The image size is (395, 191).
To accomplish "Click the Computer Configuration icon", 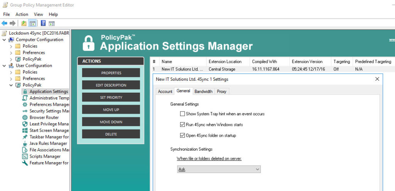I will 11,40.
